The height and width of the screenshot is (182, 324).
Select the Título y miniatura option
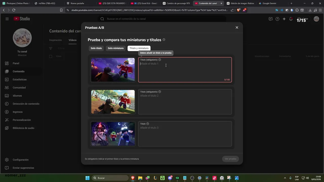point(139,48)
